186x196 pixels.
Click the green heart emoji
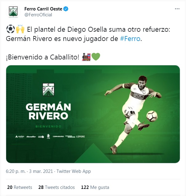coord(95,57)
